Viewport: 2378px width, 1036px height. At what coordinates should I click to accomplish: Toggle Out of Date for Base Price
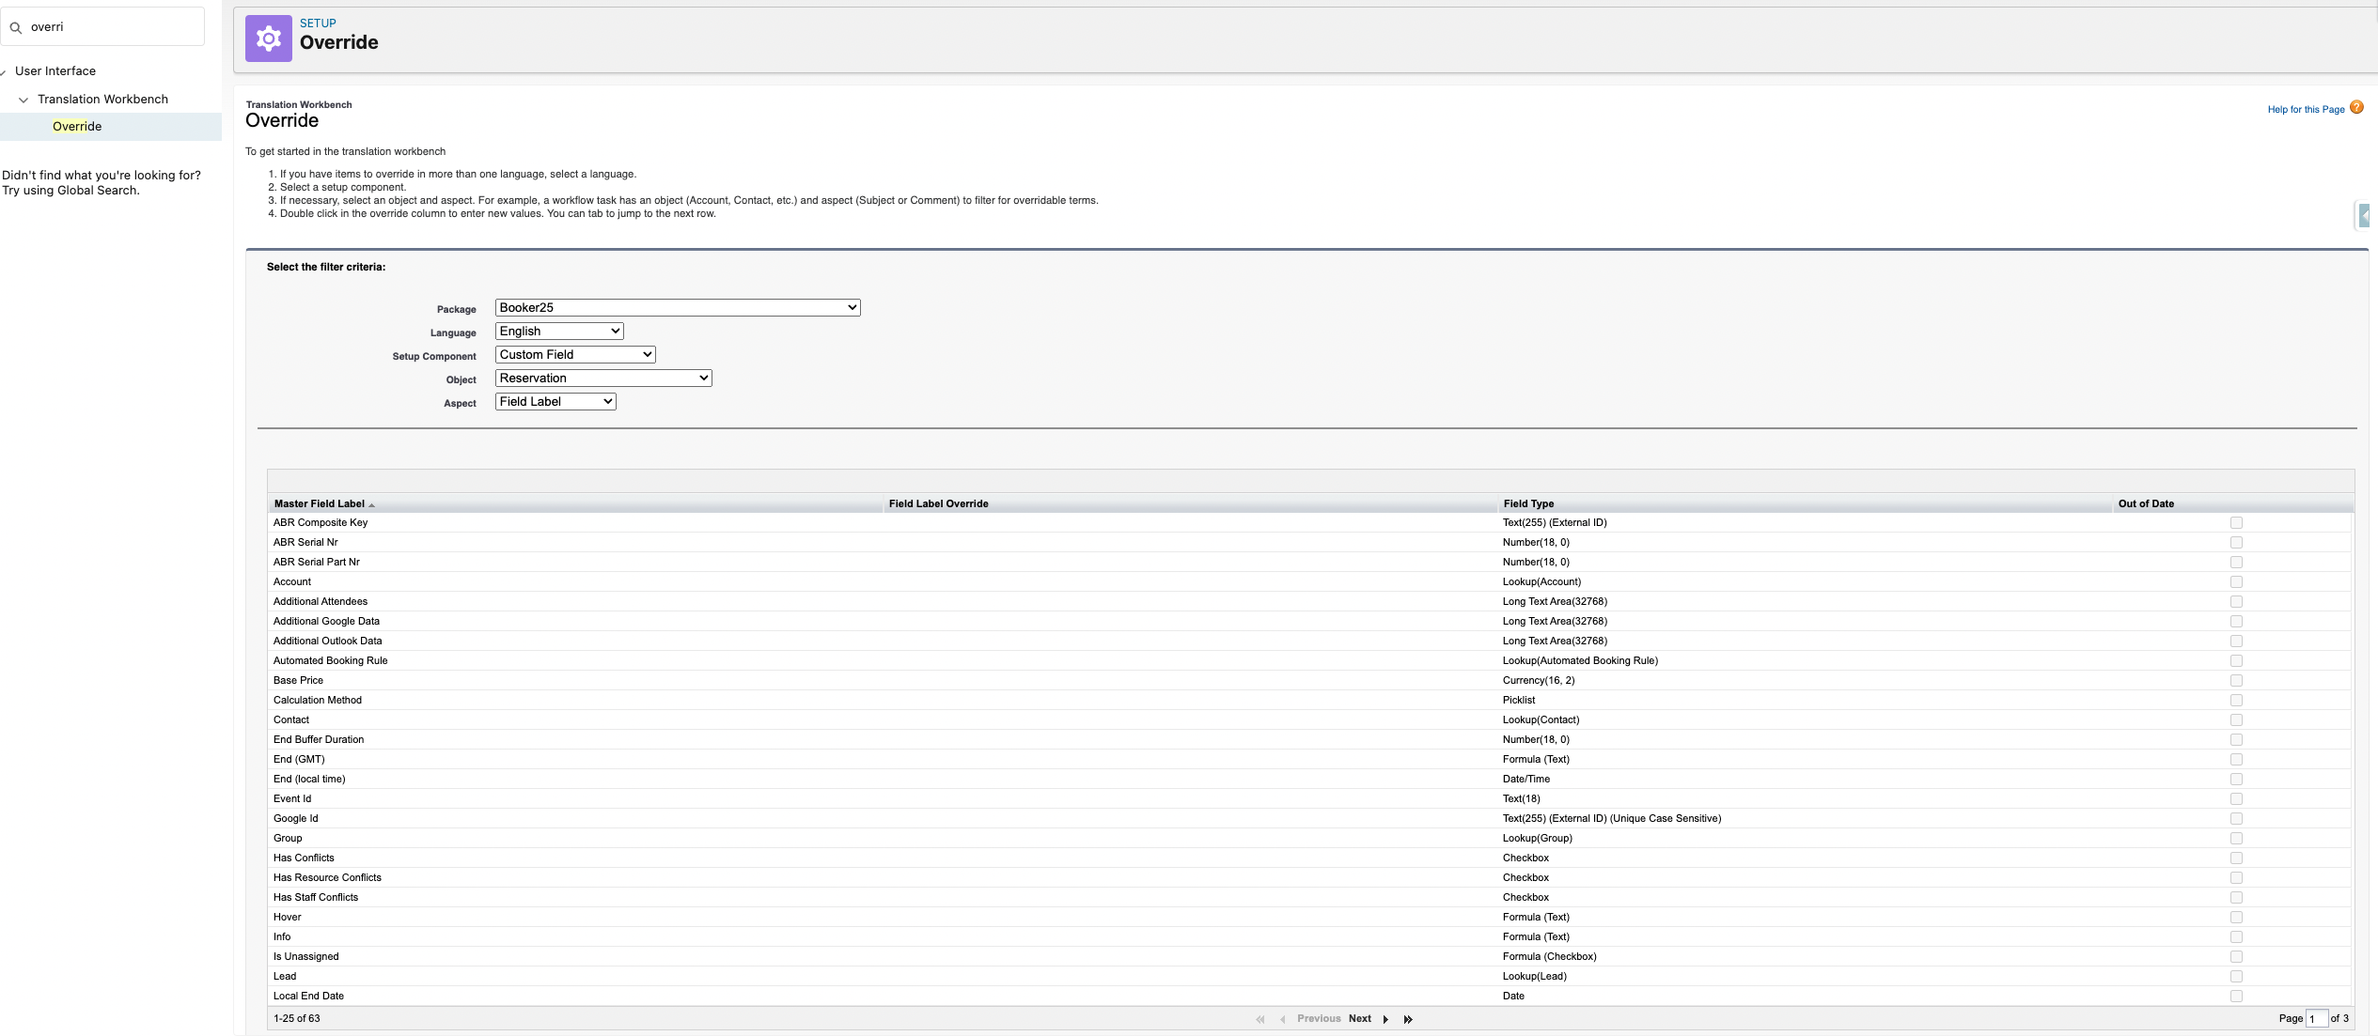click(x=2236, y=680)
